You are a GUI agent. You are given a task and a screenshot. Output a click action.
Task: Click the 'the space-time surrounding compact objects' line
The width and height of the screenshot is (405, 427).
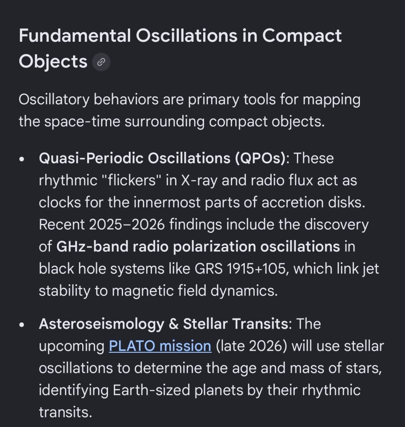(171, 122)
